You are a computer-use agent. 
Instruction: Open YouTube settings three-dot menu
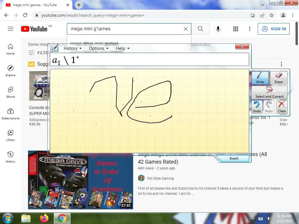coord(249,29)
